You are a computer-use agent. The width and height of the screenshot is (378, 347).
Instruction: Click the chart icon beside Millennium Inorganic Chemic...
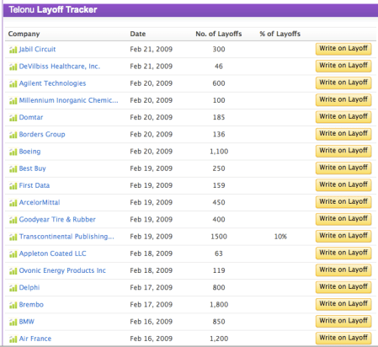(13, 101)
